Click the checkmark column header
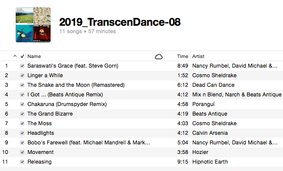Viewport: 283px width, 171px height. [22, 56]
